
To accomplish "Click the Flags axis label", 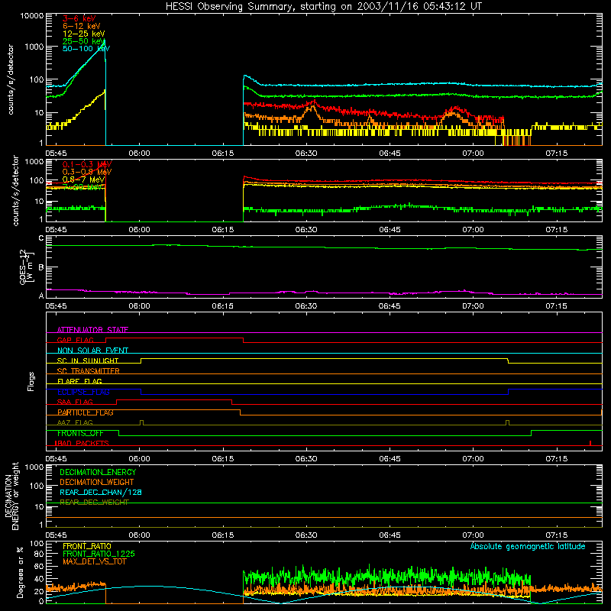I will pos(31,381).
